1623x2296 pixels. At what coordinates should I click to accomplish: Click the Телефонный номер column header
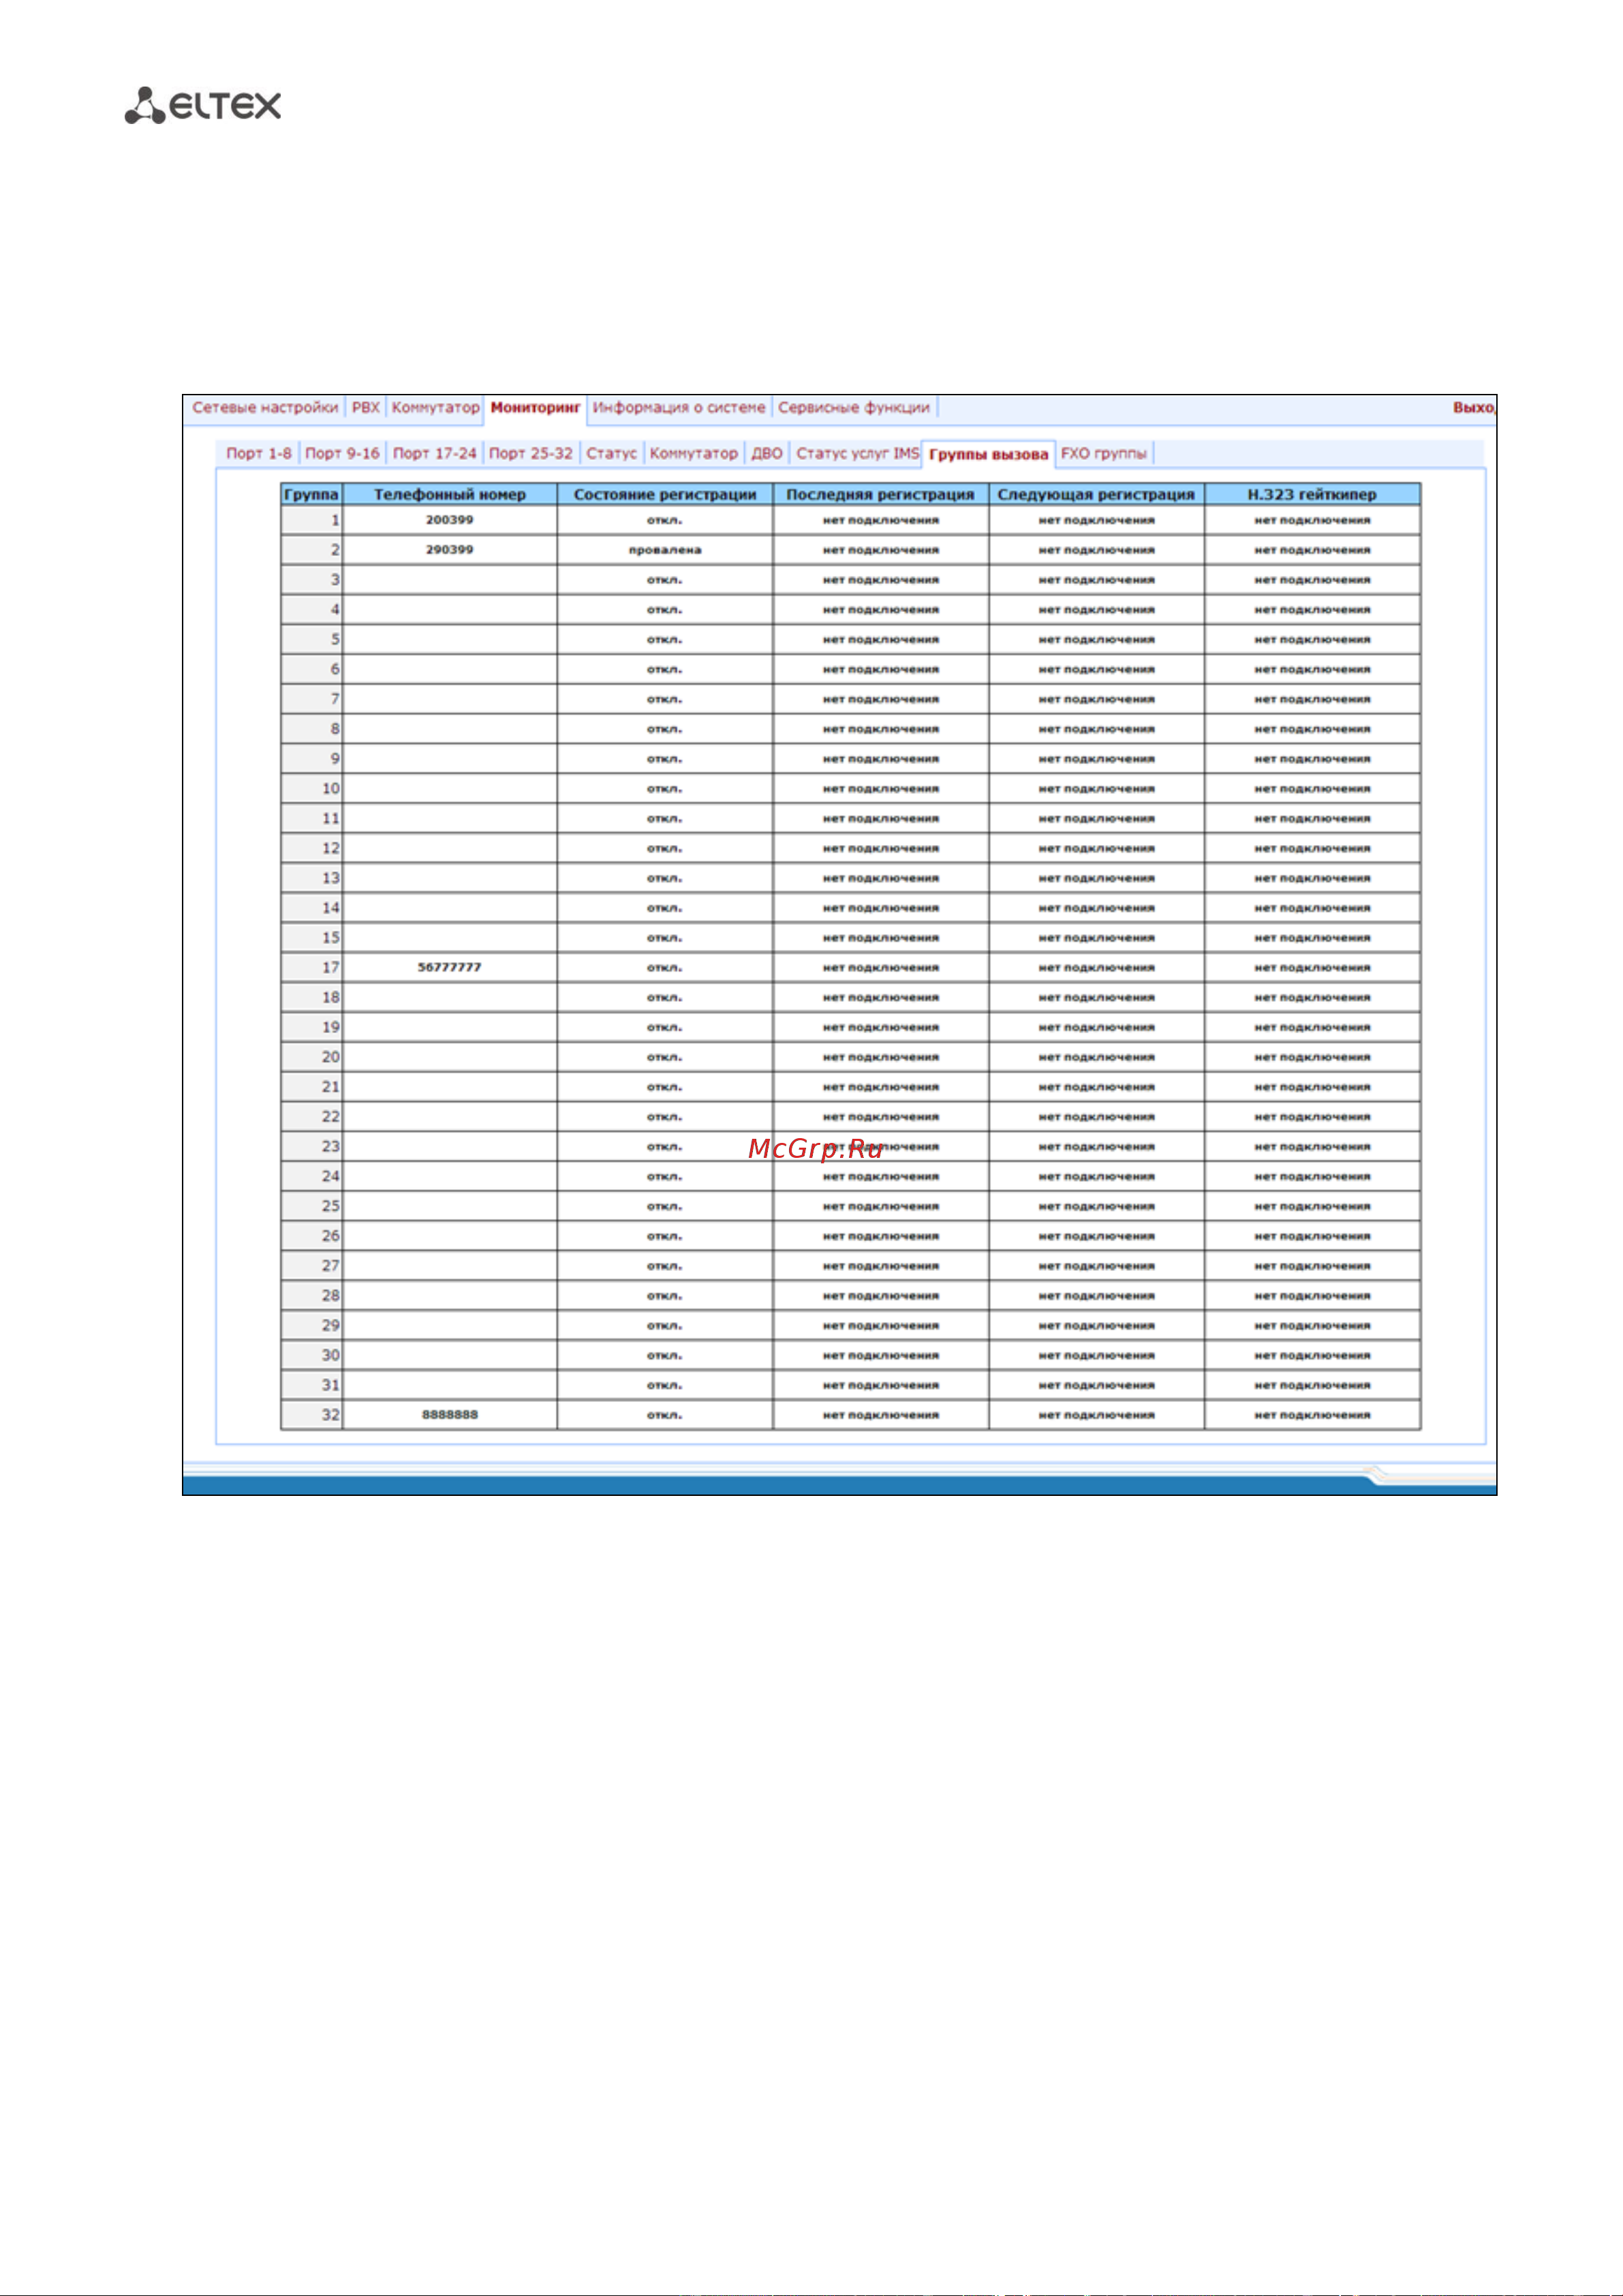(x=450, y=495)
